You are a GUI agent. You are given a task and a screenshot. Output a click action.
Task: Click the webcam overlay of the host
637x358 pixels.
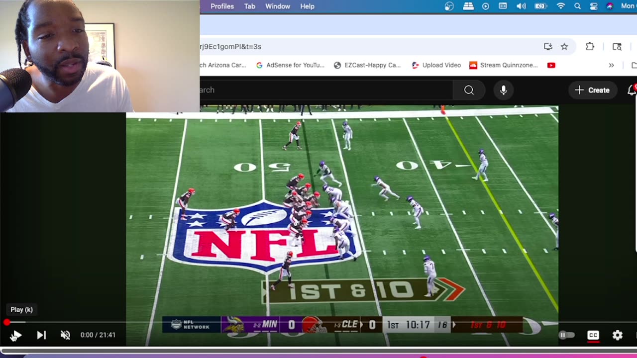click(100, 56)
